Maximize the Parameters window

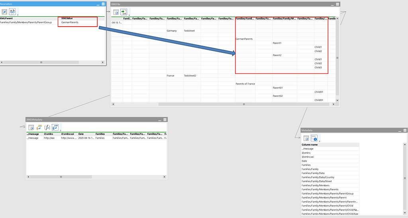click(103, 4)
